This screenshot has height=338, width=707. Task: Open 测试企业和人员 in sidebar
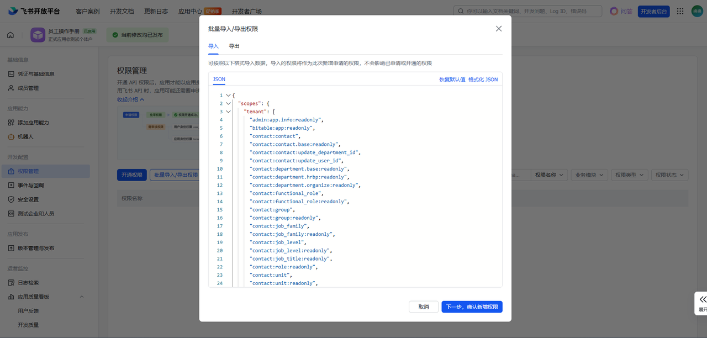tap(36, 214)
